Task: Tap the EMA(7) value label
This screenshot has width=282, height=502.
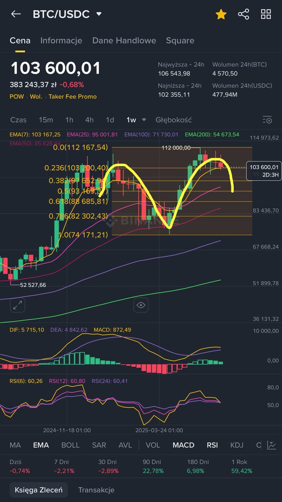Action: 35,134
